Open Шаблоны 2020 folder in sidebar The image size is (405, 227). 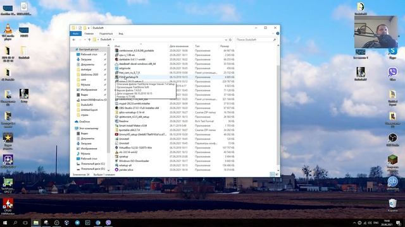point(89,74)
